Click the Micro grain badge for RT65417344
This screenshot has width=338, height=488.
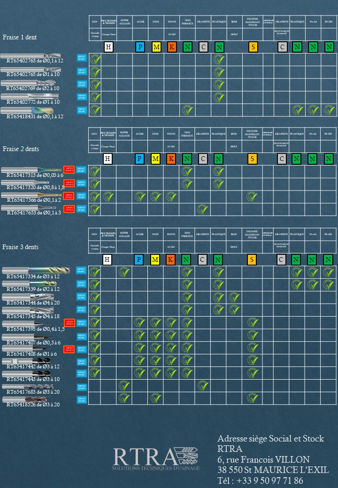pyautogui.click(x=82, y=296)
